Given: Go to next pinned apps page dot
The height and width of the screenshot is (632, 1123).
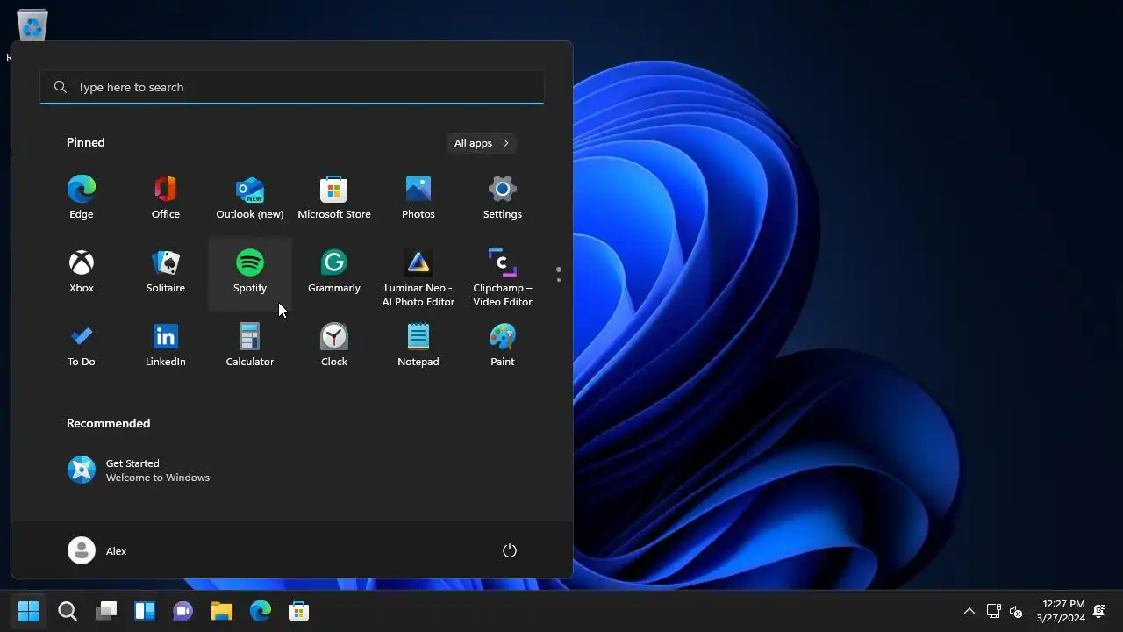Looking at the screenshot, I should pyautogui.click(x=559, y=280).
